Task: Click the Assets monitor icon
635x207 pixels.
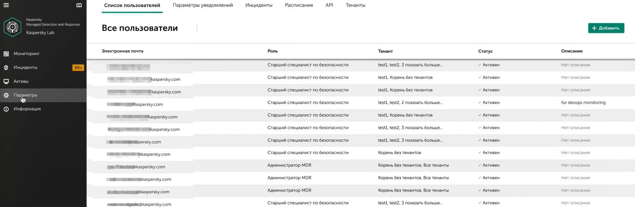Action: 6,82
